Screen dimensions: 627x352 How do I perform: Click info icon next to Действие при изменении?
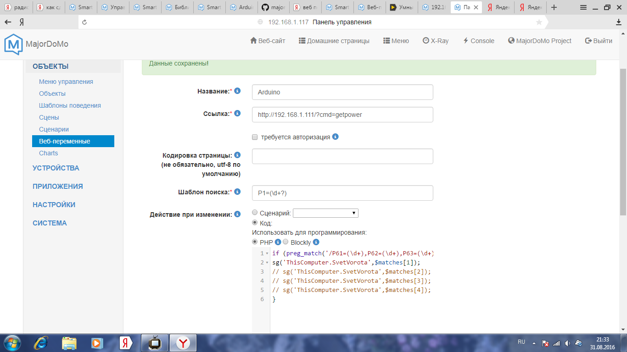click(237, 214)
